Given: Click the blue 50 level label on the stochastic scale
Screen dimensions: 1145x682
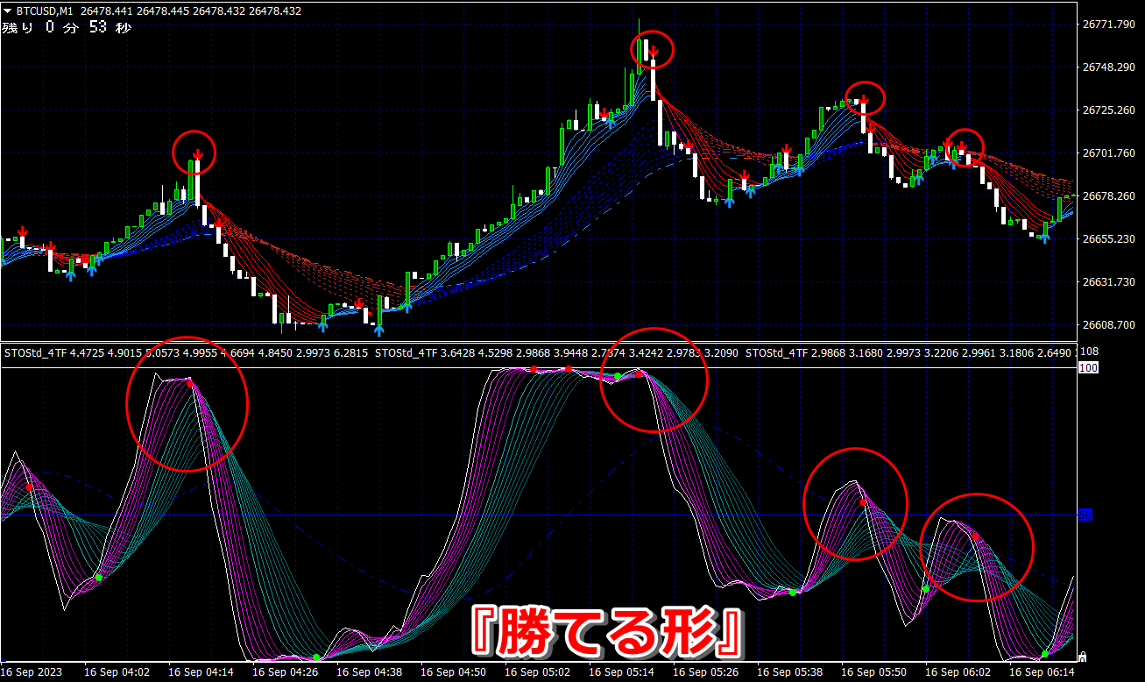Looking at the screenshot, I should click(1085, 515).
